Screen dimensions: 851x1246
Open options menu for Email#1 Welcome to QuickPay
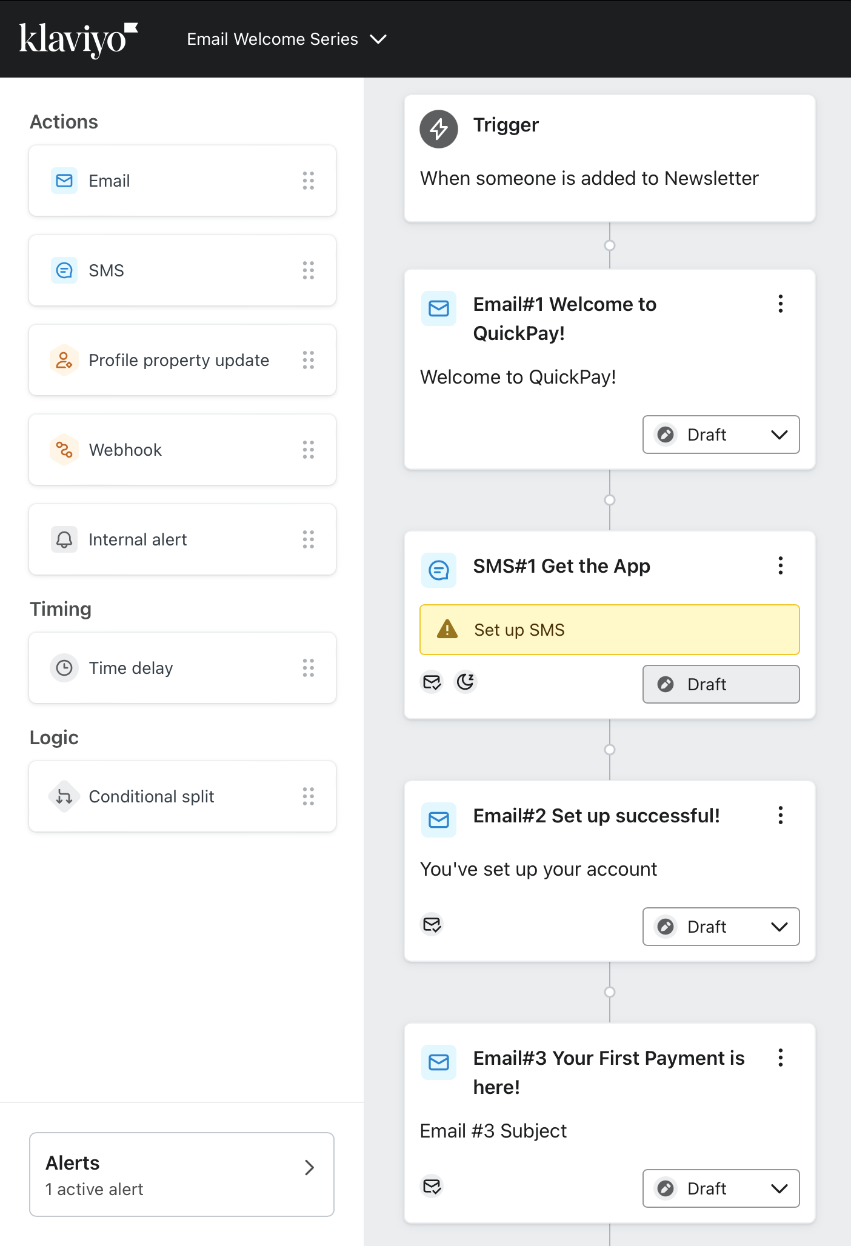(781, 304)
